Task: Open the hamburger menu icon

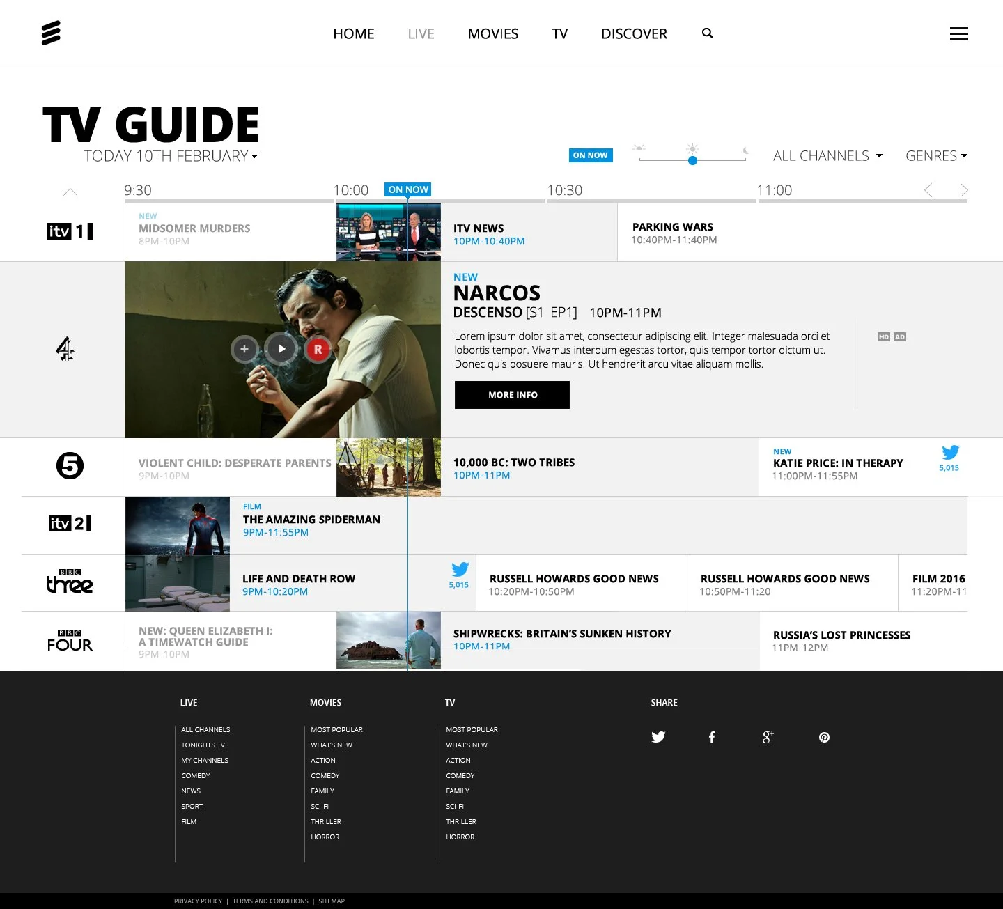Action: (x=959, y=33)
